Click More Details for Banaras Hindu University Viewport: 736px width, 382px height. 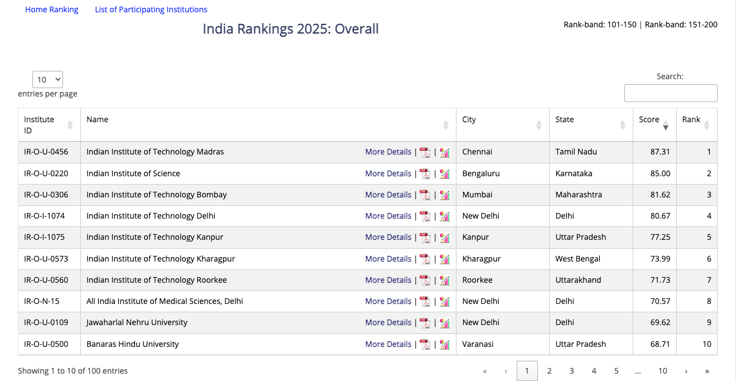388,344
